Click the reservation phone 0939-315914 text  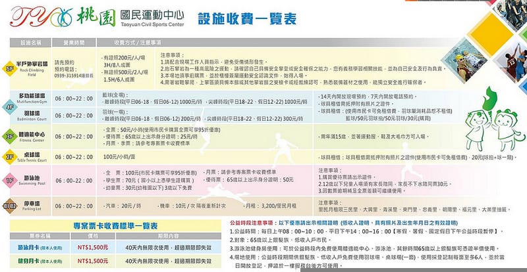(x=74, y=76)
